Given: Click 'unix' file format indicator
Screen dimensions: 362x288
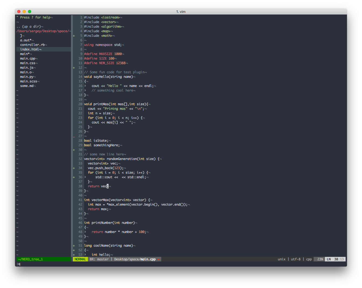Looking at the screenshot, I should tap(282, 259).
